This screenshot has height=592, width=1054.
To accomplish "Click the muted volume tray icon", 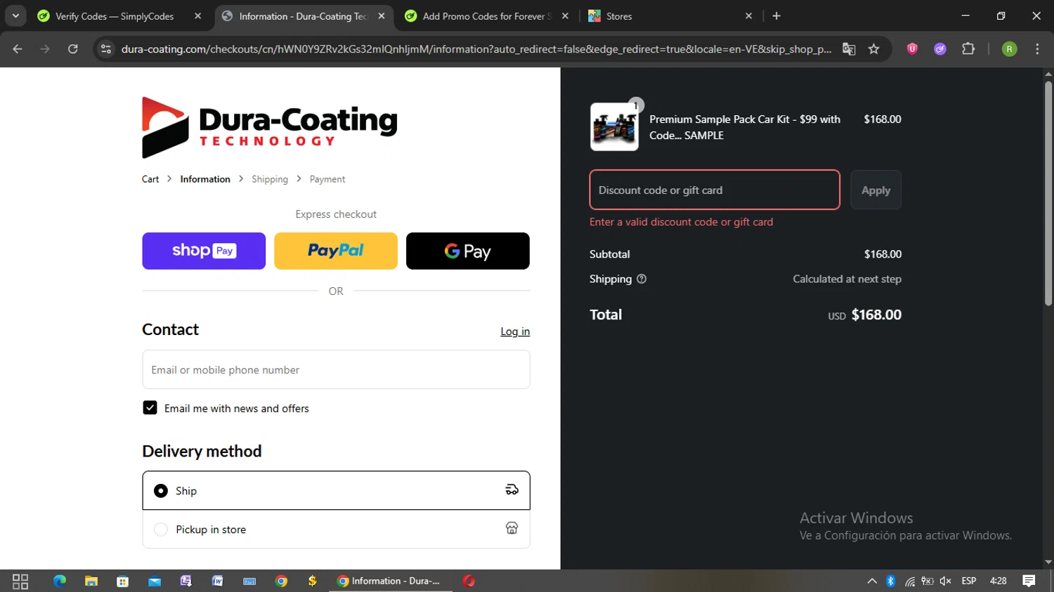I will point(946,581).
